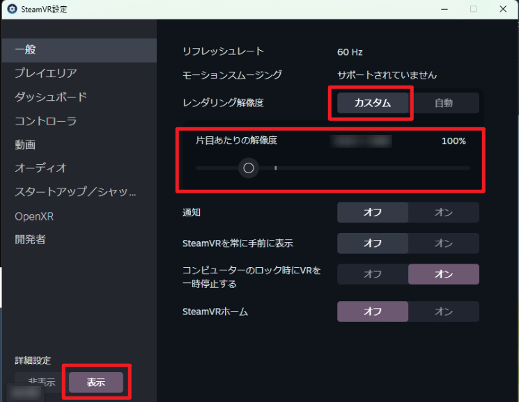The image size is (519, 402).
Task: Set レンダリング解像度 to カスタム
Action: coord(373,103)
